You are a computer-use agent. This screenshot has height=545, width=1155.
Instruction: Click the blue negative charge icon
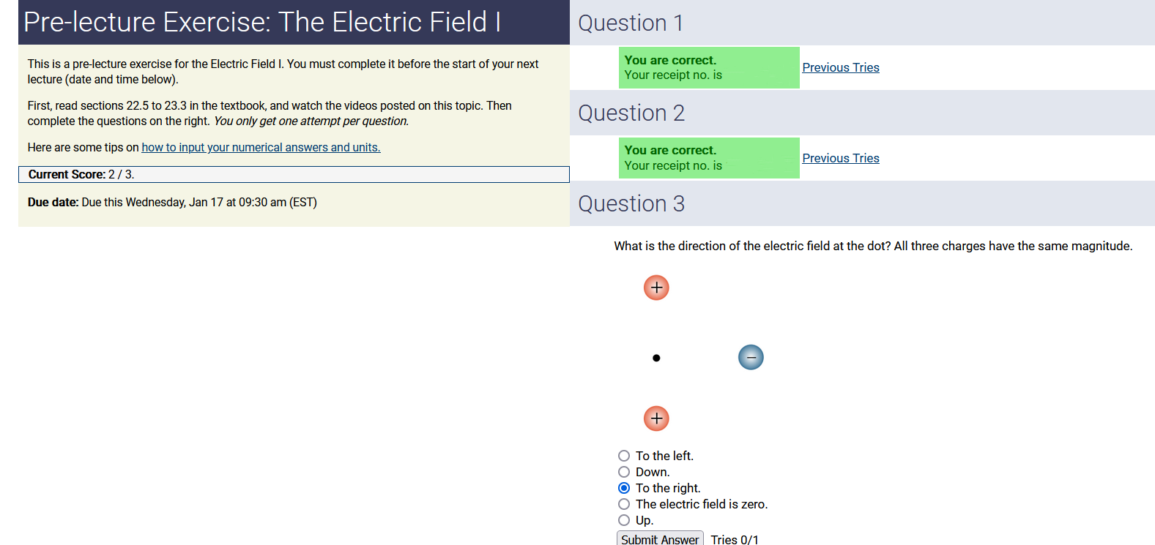(751, 357)
